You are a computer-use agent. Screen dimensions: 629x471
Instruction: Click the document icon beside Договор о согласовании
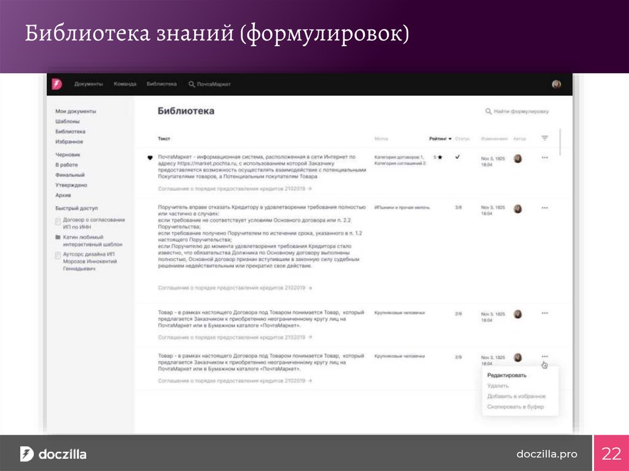[58, 221]
